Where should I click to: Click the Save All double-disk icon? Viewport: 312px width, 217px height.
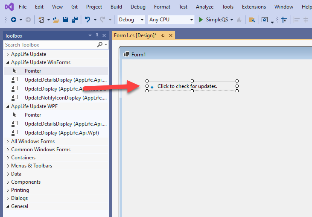click(x=75, y=20)
